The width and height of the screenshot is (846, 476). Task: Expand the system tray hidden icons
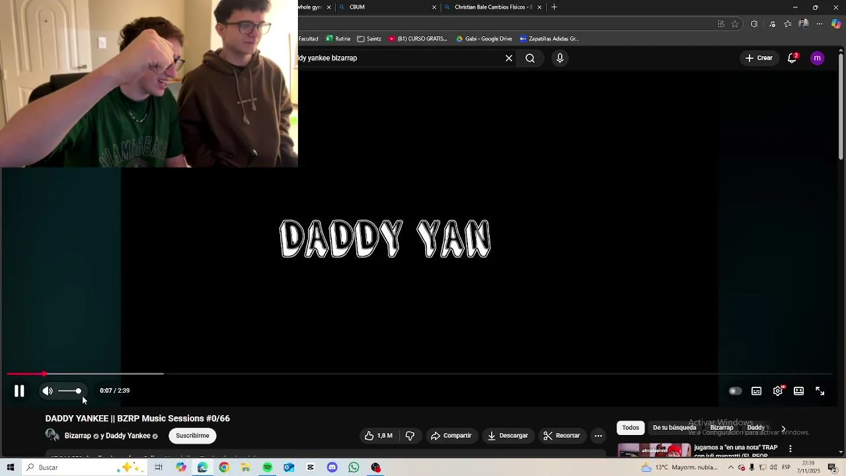point(730,467)
